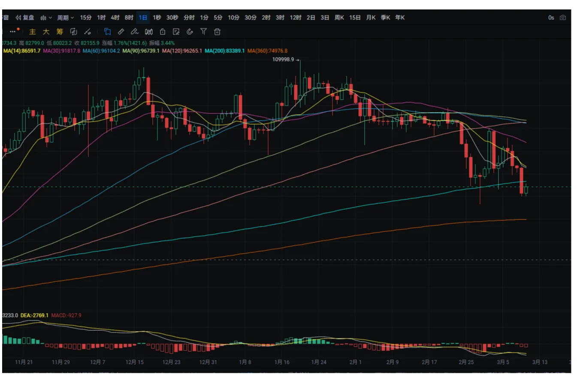Viewport: 580px width, 387px height.
Task: Click the clipboard tool icon
Action: point(163,32)
